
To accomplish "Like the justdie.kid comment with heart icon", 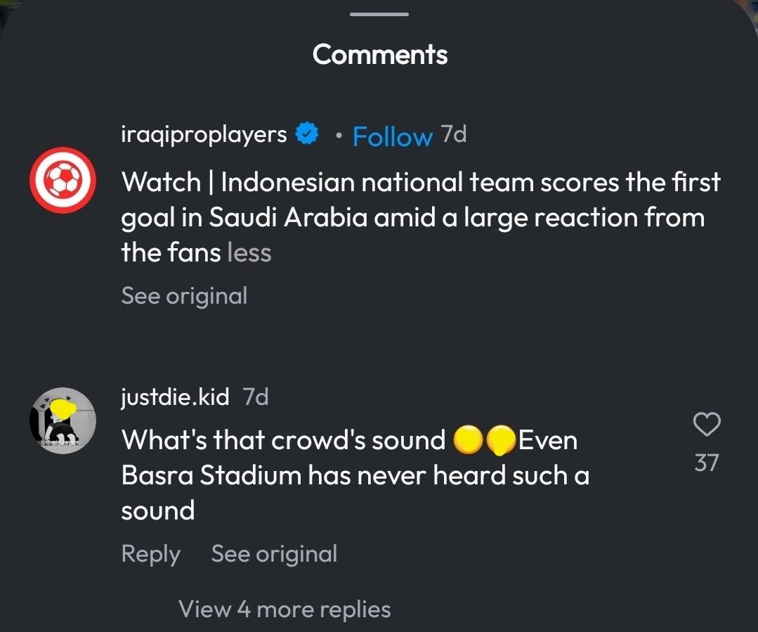I will click(707, 424).
